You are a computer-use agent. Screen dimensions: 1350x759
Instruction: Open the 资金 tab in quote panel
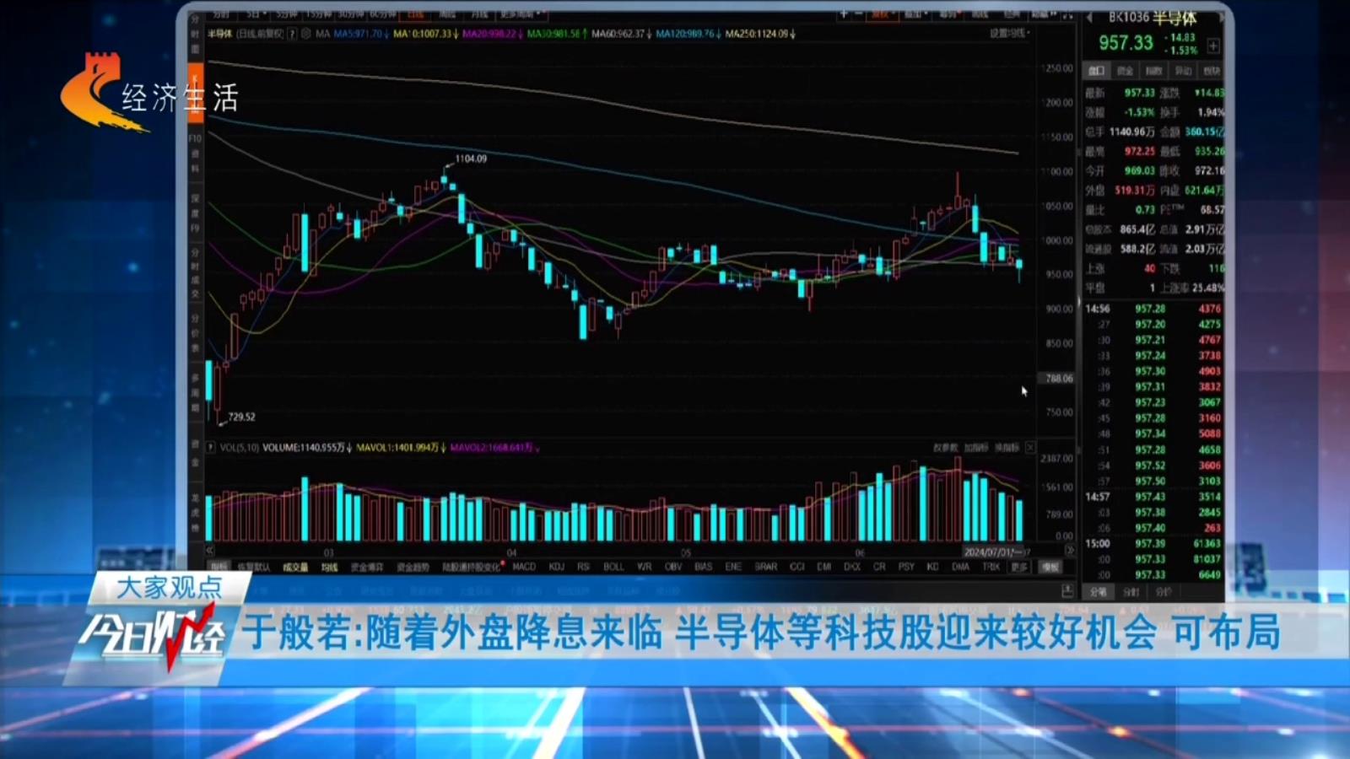(x=1126, y=71)
